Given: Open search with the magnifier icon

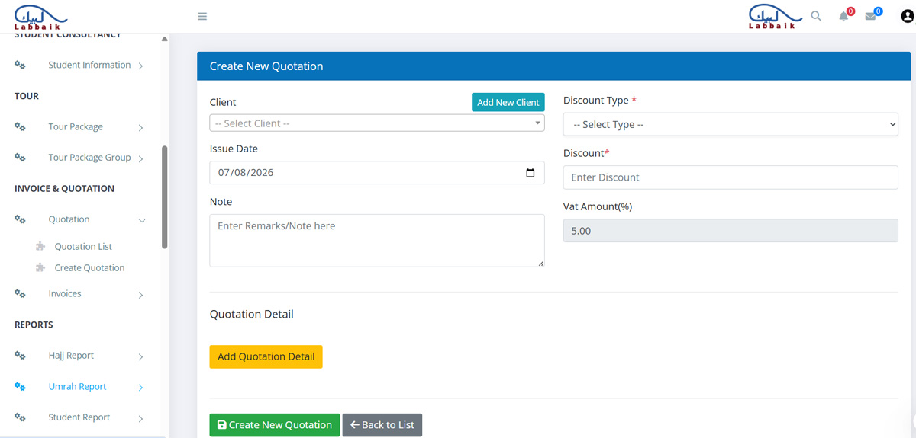Looking at the screenshot, I should tap(816, 16).
